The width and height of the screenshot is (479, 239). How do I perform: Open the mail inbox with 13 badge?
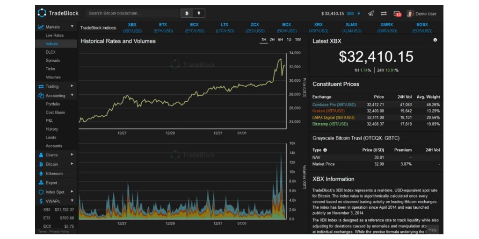(x=397, y=14)
